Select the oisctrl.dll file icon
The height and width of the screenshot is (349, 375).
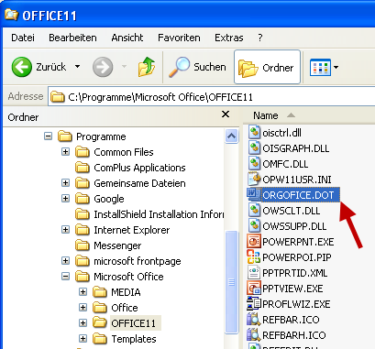(x=254, y=133)
